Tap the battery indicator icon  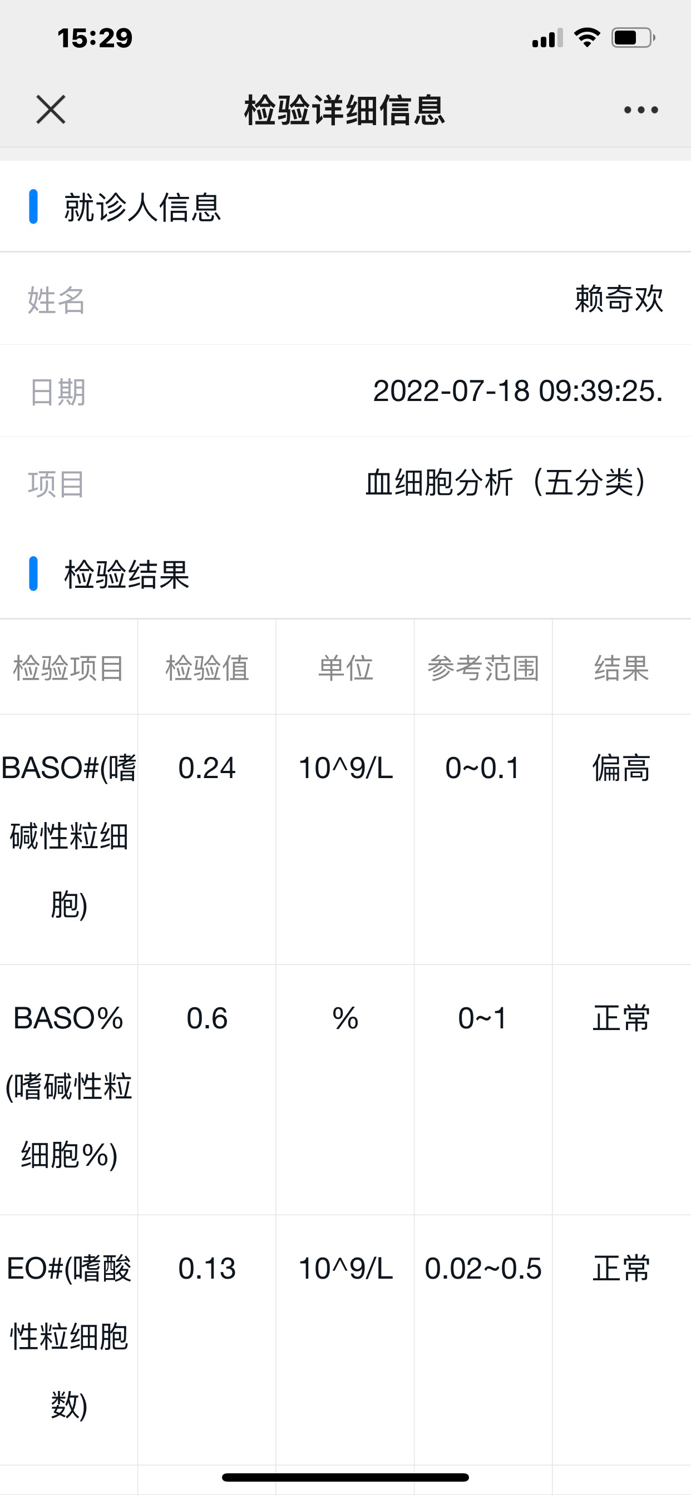click(633, 38)
